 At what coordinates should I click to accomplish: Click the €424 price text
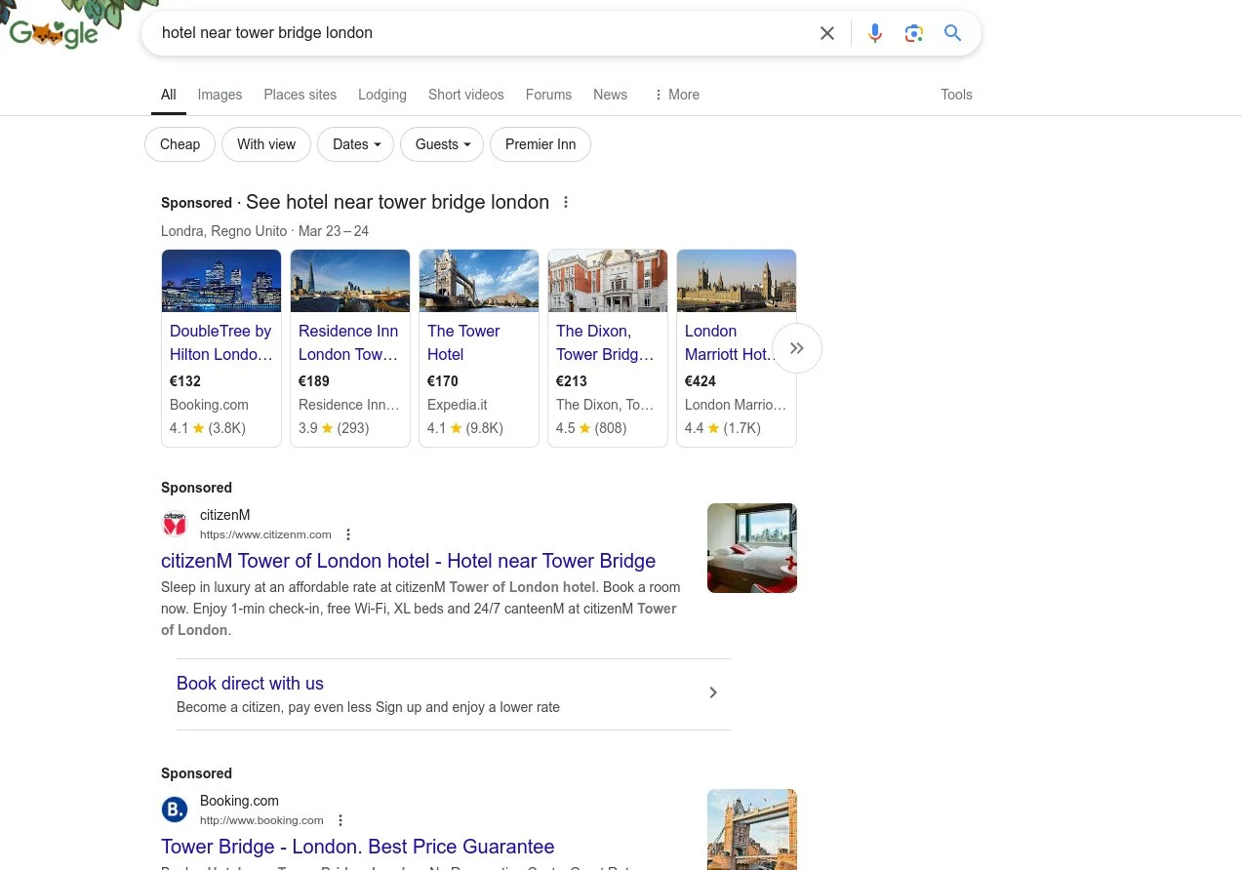tap(701, 381)
